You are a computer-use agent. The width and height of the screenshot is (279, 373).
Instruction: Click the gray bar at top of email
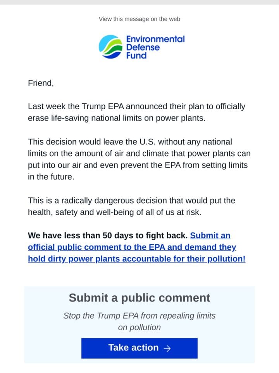(x=139, y=2)
